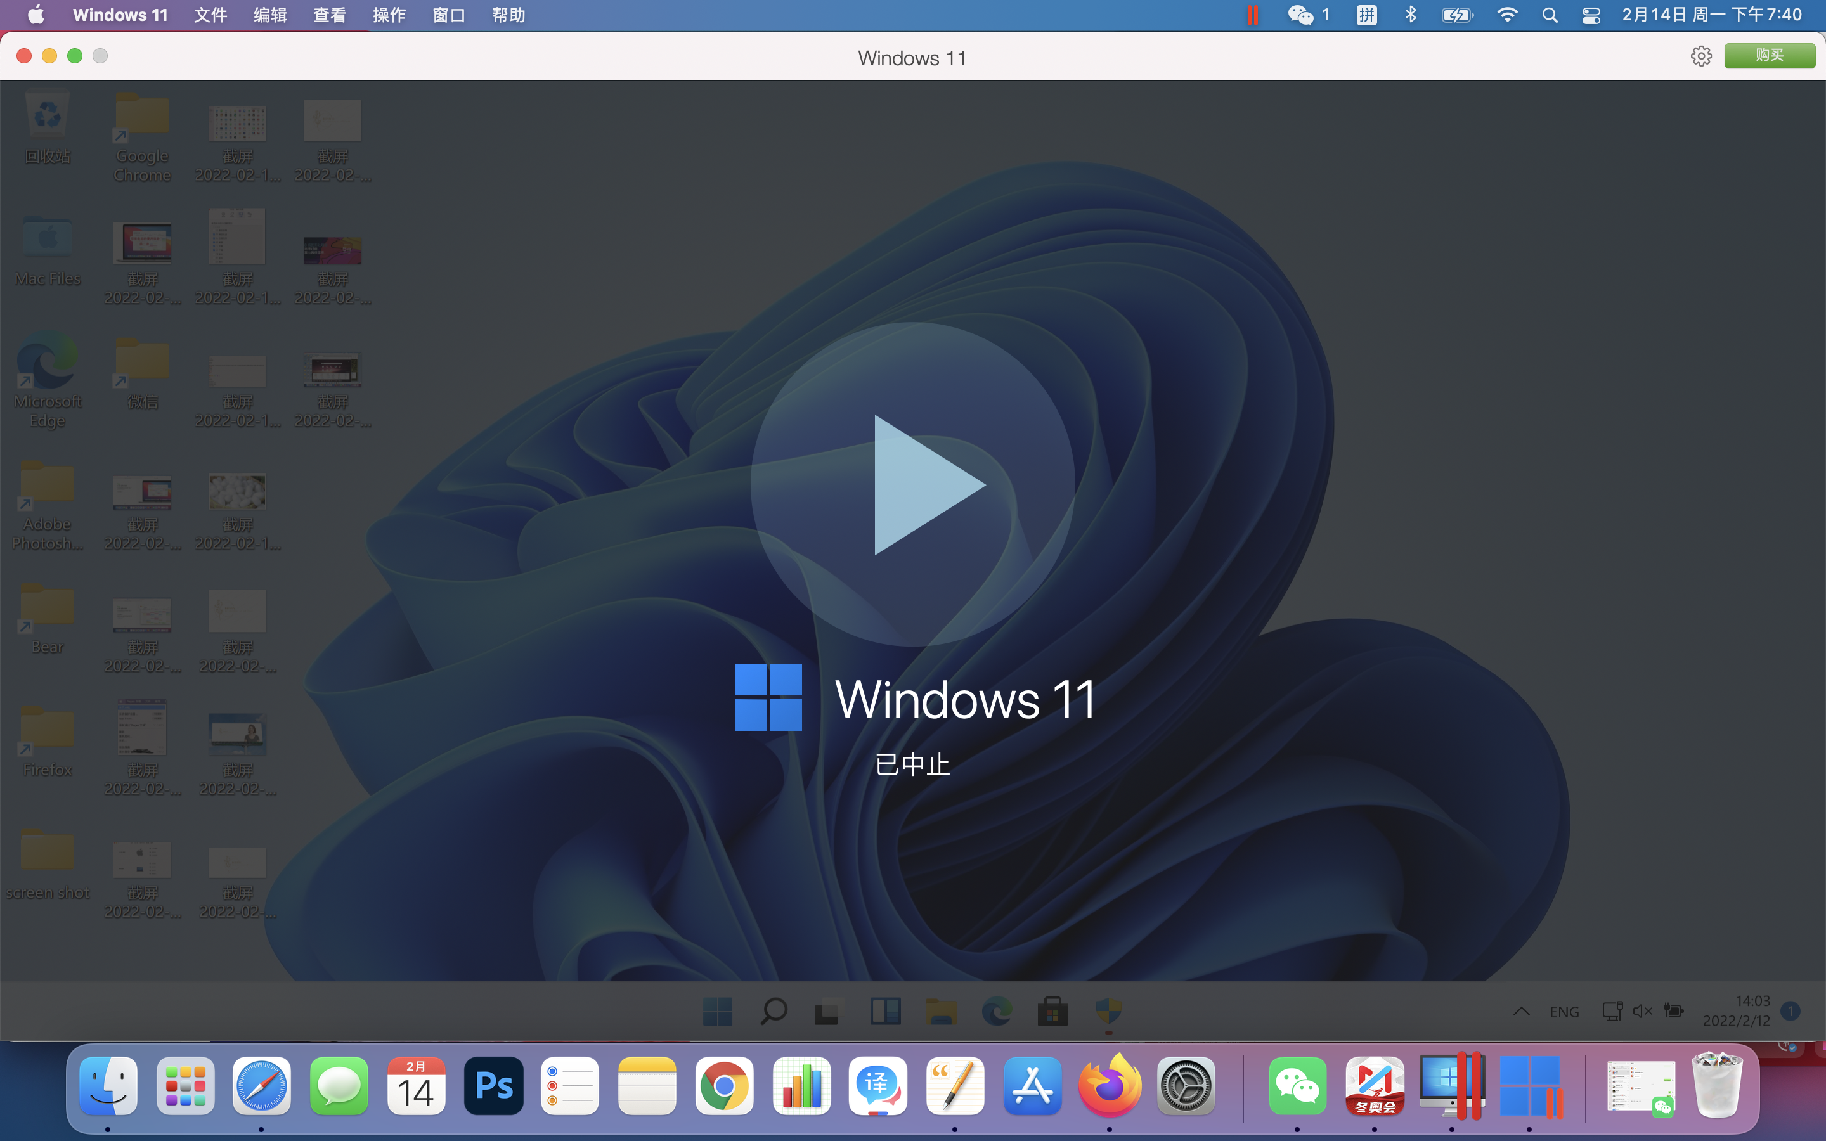Click the green 购买 button
Screen dimensions: 1826x1141
1770,56
